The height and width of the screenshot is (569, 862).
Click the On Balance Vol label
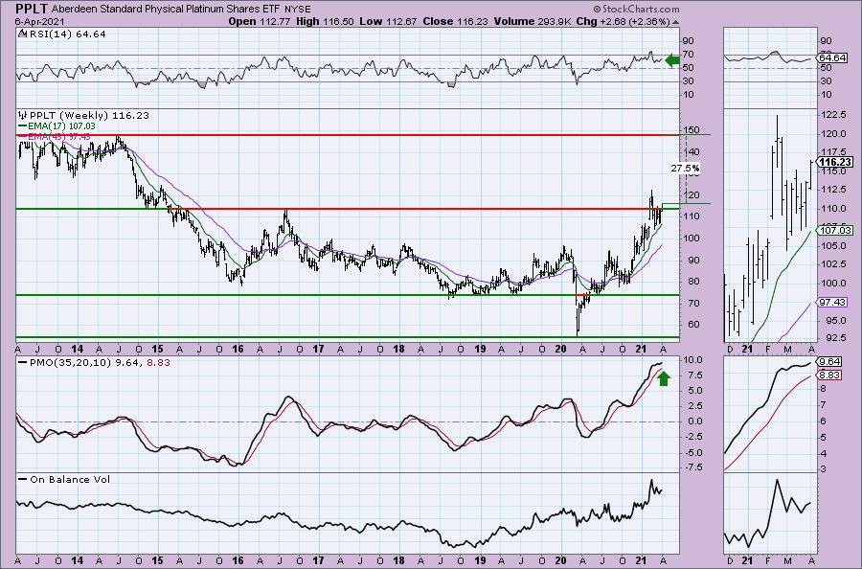click(x=70, y=479)
